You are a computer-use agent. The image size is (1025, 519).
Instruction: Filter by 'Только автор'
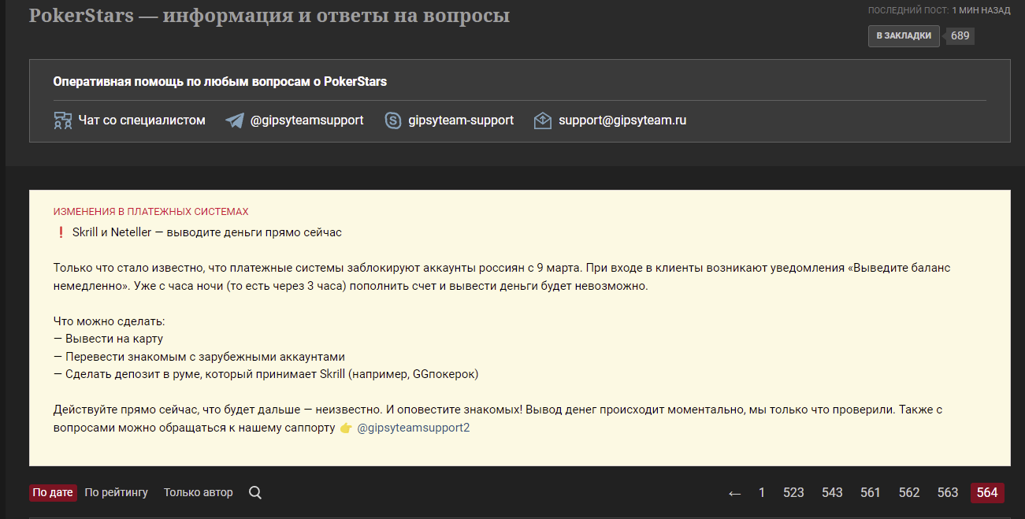pyautogui.click(x=199, y=493)
